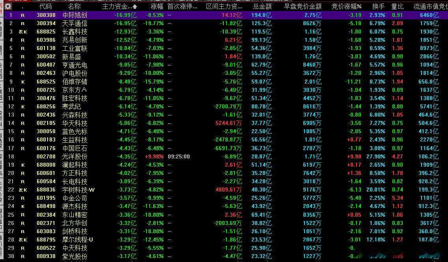
Task: Sort by the 区间主力资 column header
Action: tap(224, 7)
